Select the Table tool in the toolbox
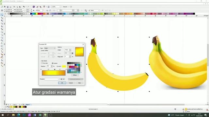Viewport: 209px width, 117px height. click(x=2, y=46)
